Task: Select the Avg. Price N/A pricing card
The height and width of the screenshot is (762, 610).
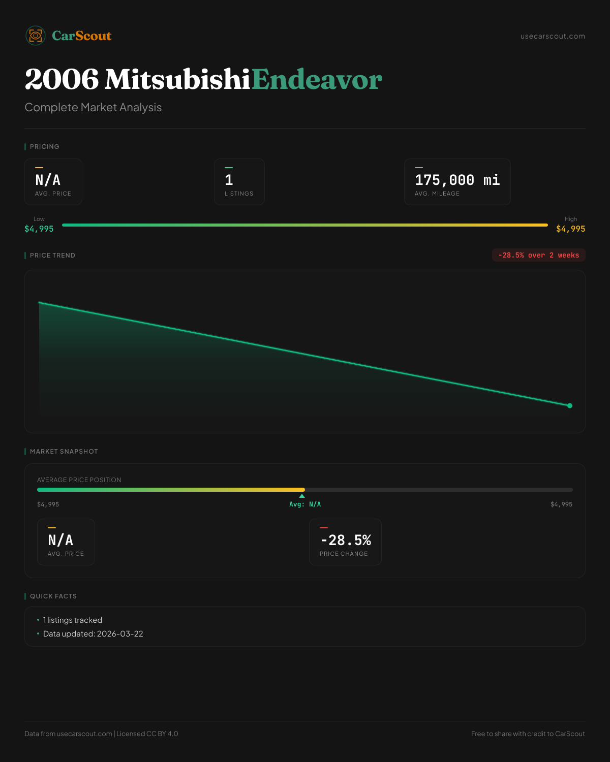Action: click(53, 182)
